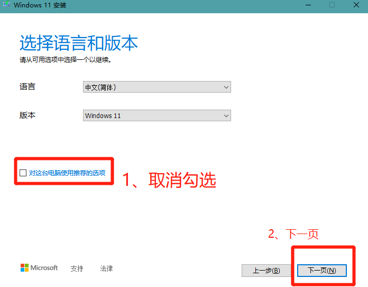Click the chevron arrow of the 语言 combo box
The image size is (368, 287).
pyautogui.click(x=226, y=87)
